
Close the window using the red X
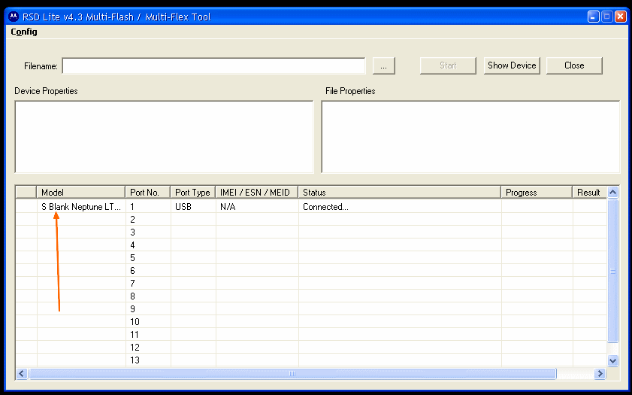coord(621,17)
